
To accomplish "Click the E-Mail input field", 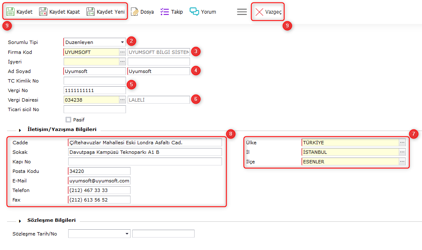I will 99,181.
